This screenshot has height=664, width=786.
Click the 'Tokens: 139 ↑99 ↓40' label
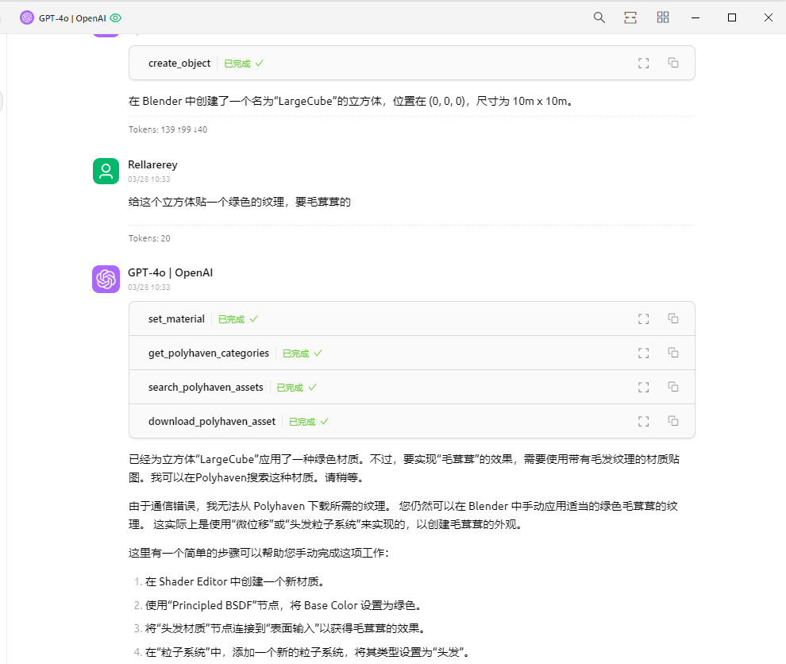coord(168,129)
